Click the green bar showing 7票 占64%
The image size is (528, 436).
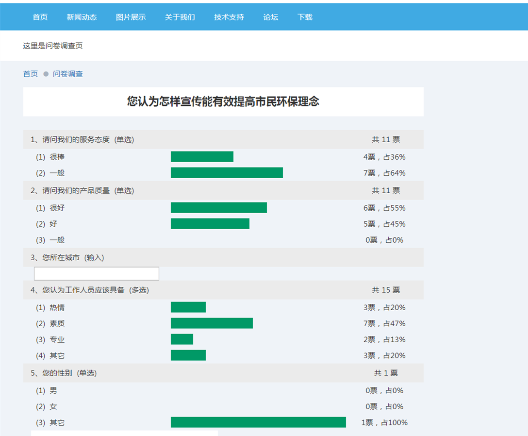(227, 172)
